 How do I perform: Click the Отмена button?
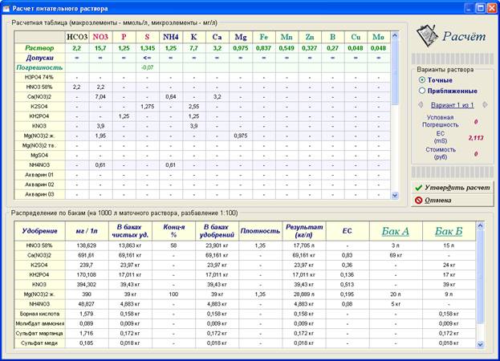click(x=452, y=200)
